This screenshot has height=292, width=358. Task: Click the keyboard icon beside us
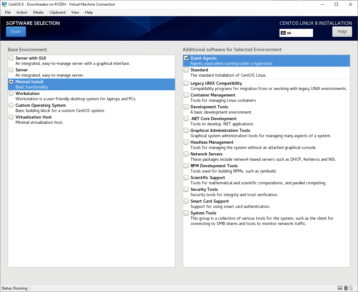coord(283,33)
